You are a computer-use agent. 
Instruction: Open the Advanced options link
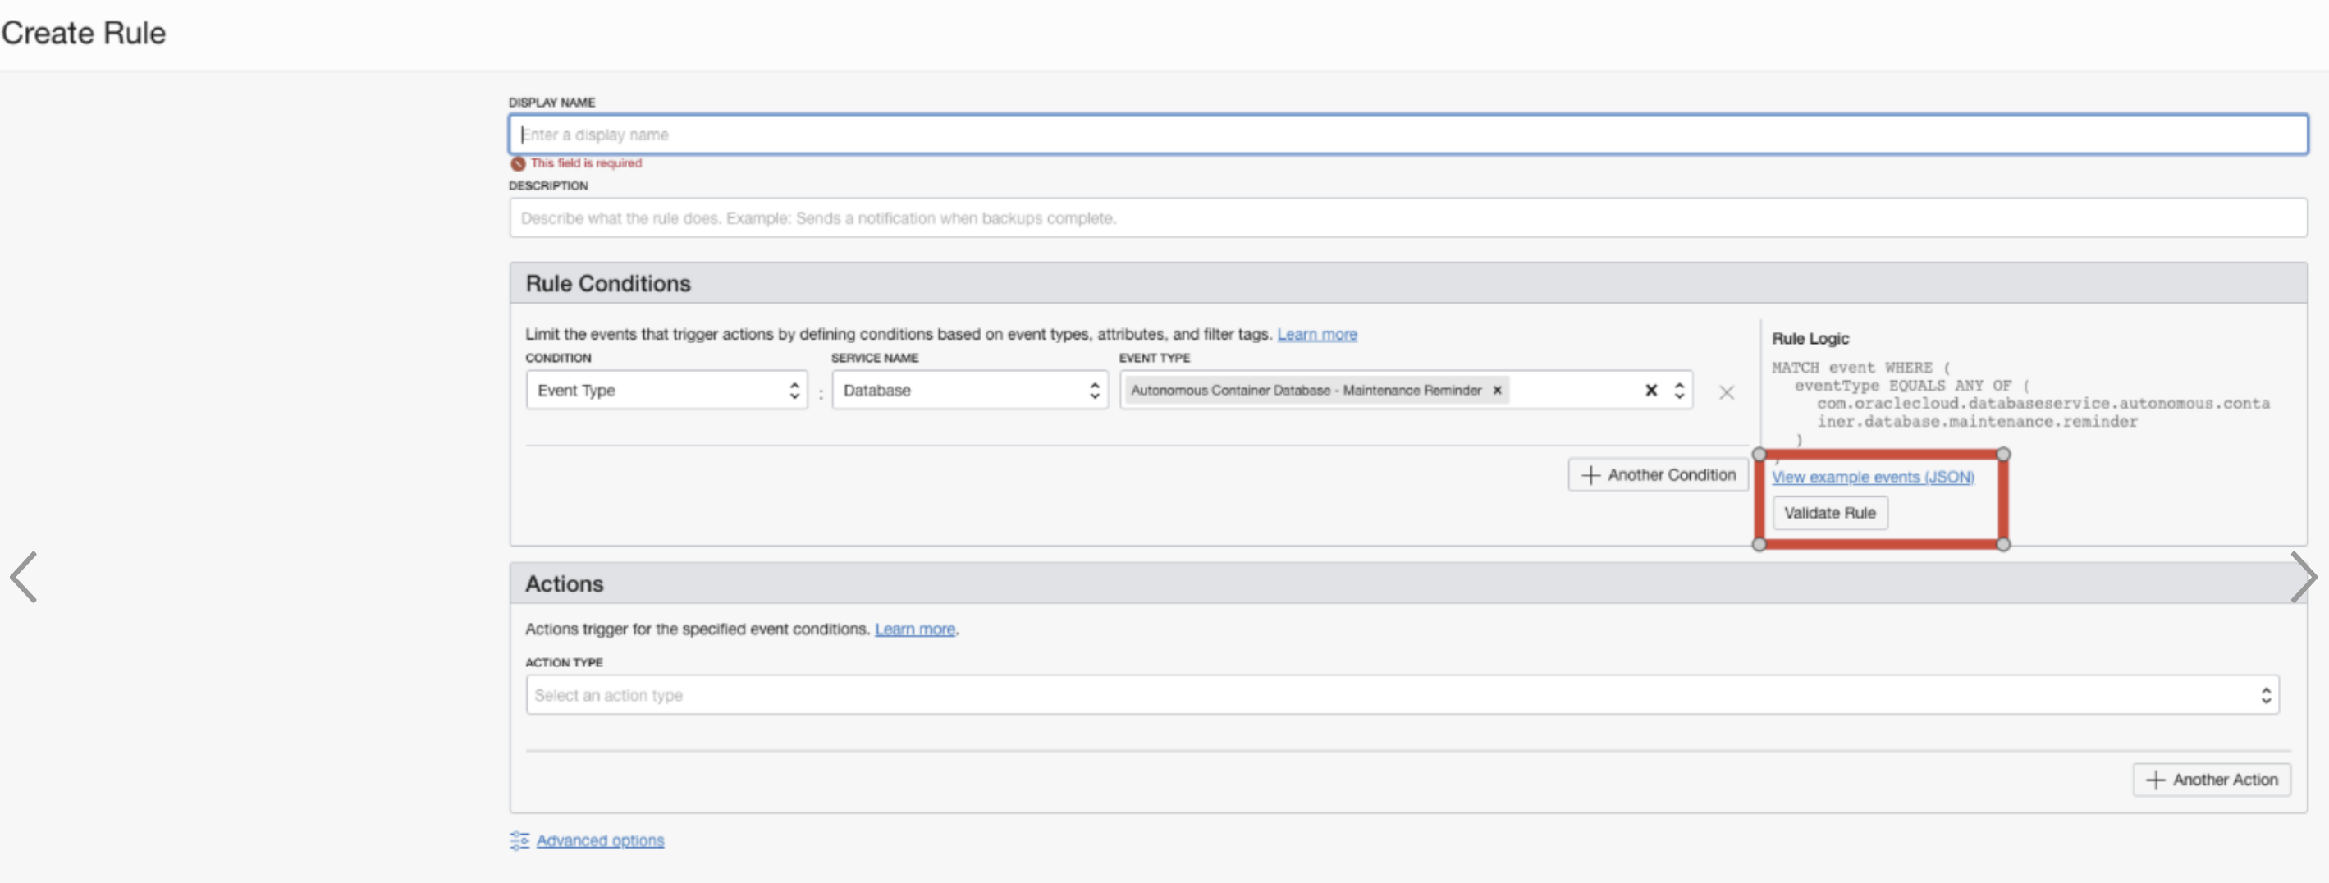click(x=601, y=840)
